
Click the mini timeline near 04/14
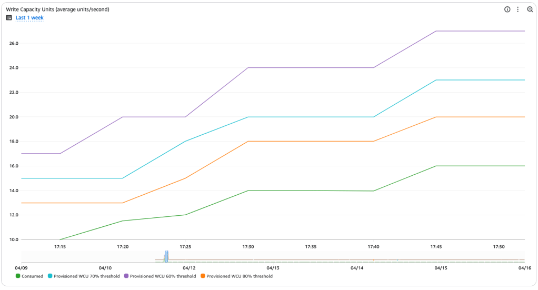(357, 257)
